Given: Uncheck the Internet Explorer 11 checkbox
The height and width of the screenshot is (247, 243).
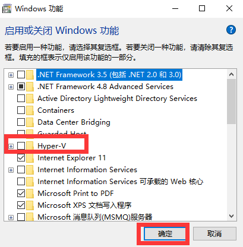Looking at the screenshot, I should pos(21,158).
